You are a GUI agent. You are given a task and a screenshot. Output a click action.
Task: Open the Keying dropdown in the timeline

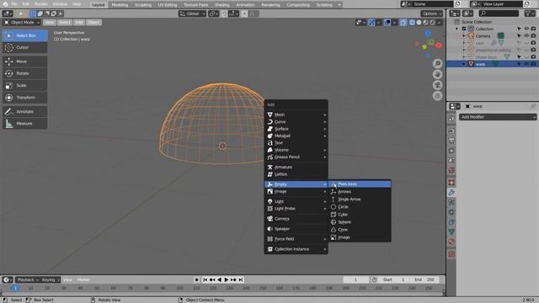click(51, 280)
